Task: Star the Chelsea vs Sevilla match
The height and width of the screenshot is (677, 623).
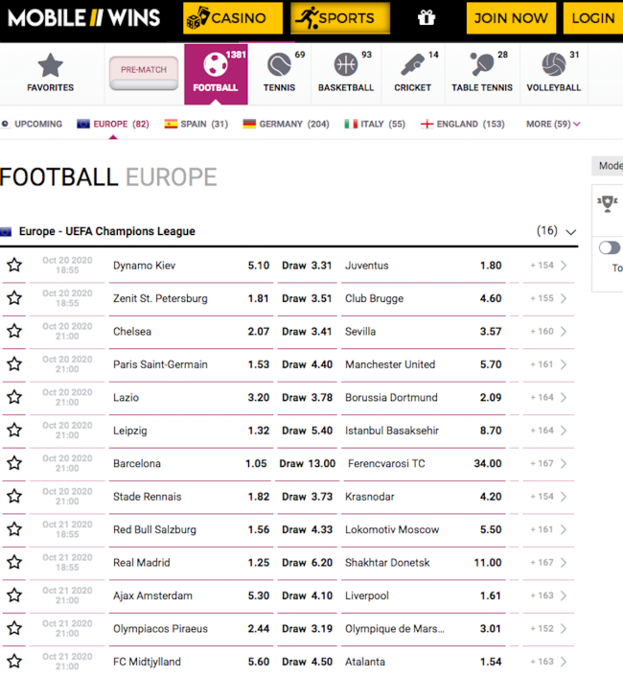Action: (14, 332)
